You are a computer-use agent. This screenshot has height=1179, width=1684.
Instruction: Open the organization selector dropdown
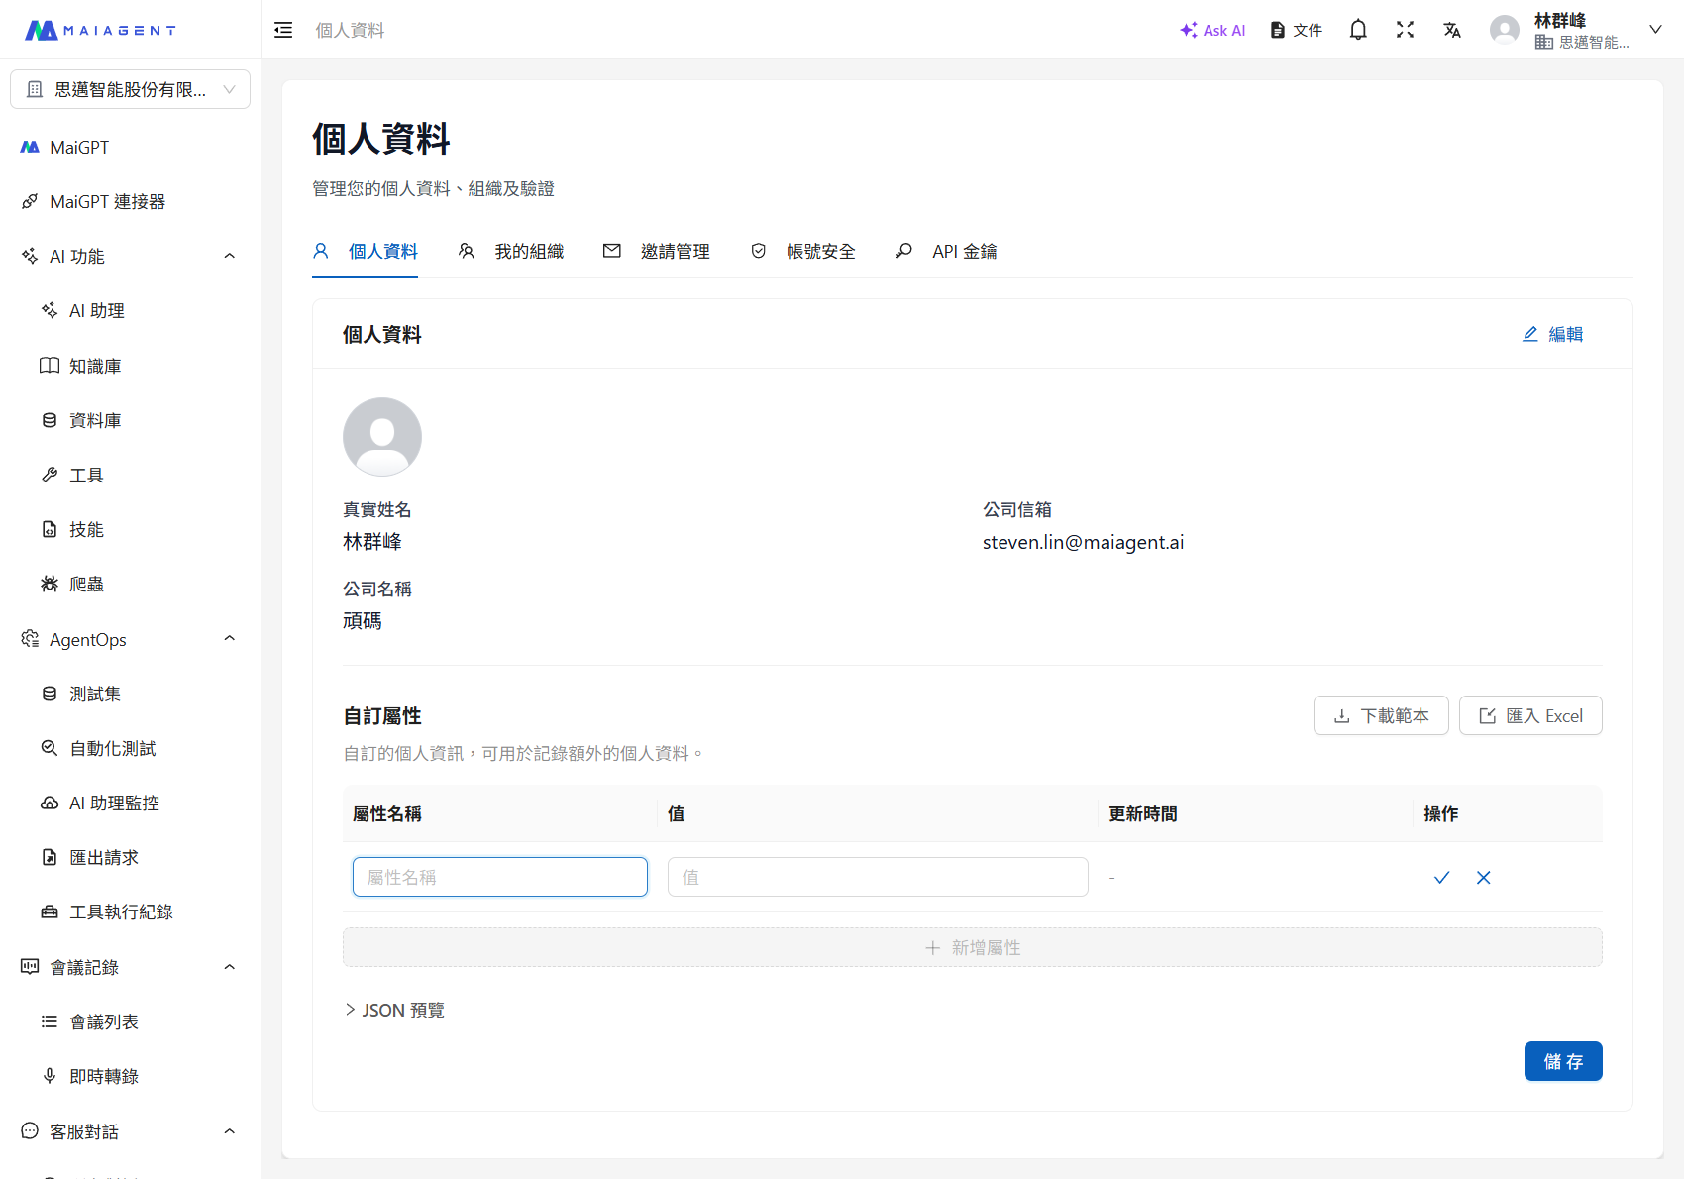[x=130, y=89]
